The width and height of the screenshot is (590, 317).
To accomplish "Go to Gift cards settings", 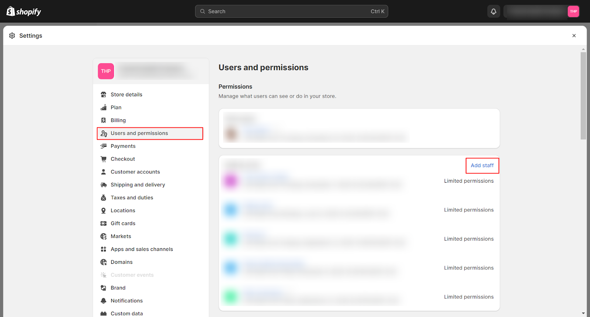I will (x=150, y=224).
